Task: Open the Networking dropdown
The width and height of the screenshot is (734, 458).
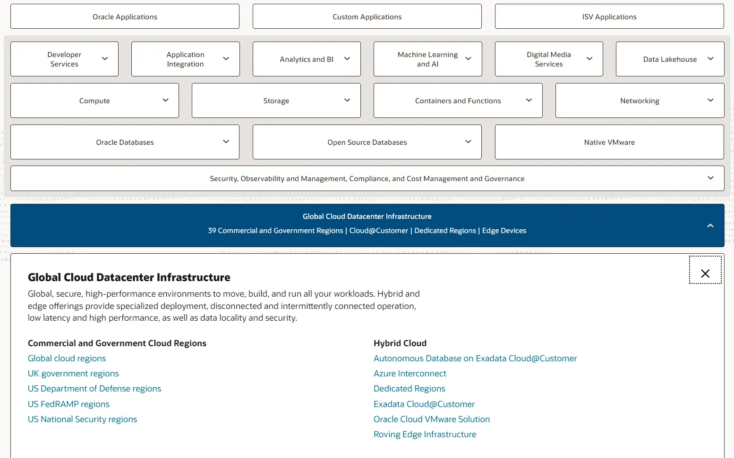Action: pyautogui.click(x=640, y=100)
